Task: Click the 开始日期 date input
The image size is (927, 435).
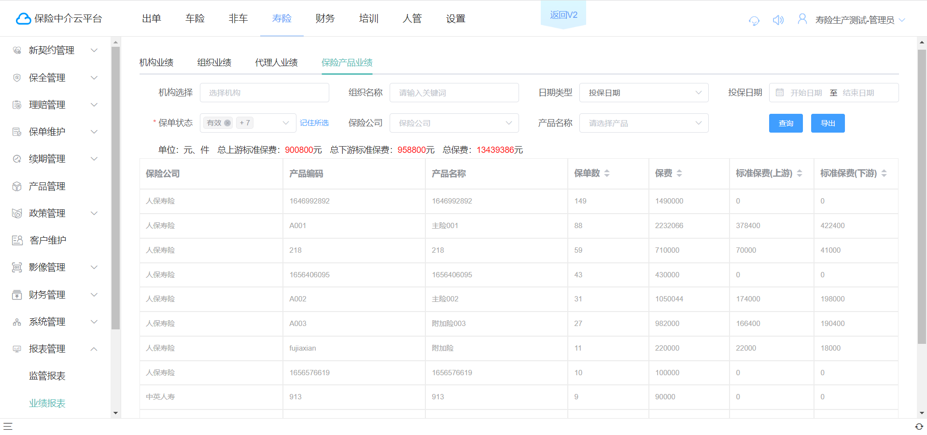Action: coord(806,93)
